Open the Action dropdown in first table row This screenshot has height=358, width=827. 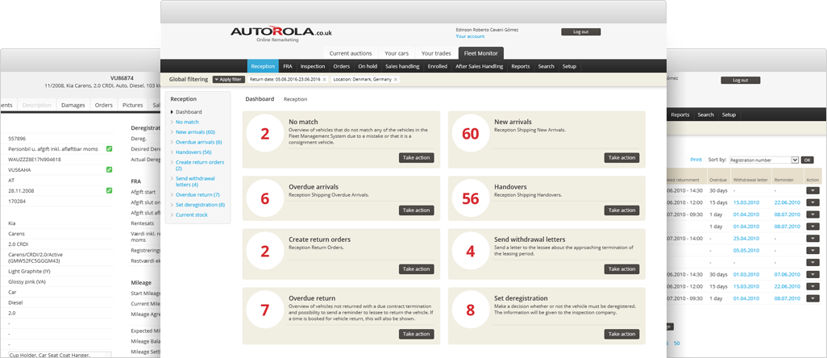pos(812,190)
